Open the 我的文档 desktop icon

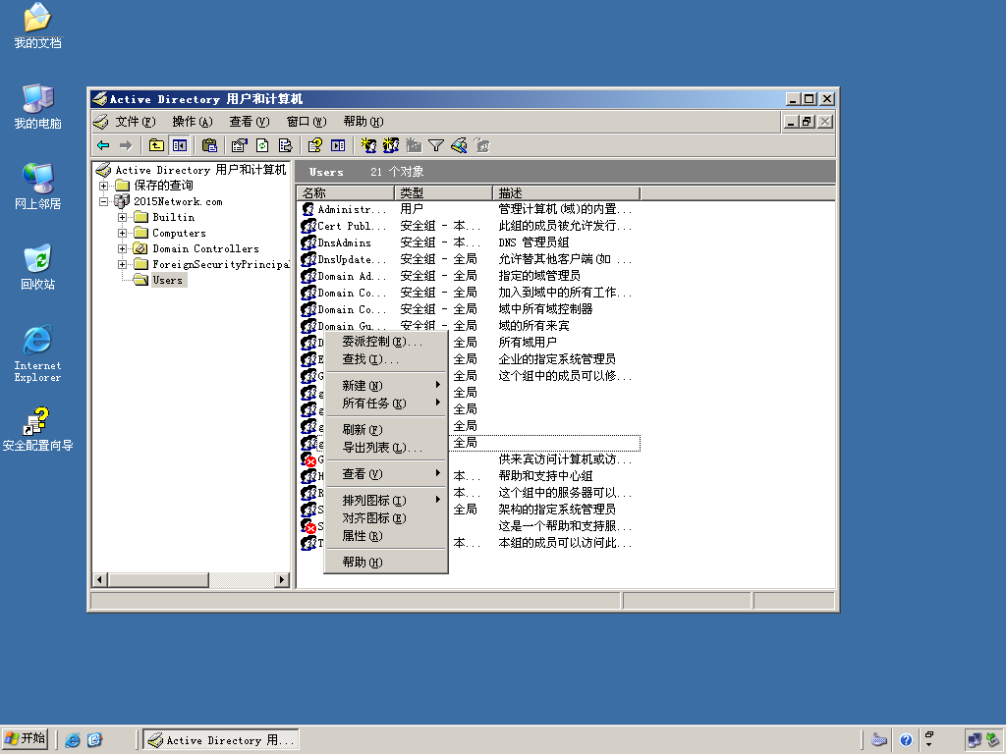click(38, 27)
